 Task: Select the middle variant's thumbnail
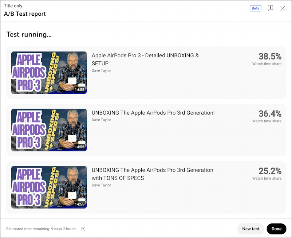[x=48, y=130]
